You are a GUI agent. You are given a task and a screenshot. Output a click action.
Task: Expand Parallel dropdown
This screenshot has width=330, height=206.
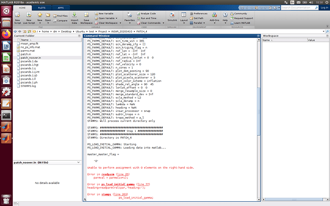[x=204, y=23]
